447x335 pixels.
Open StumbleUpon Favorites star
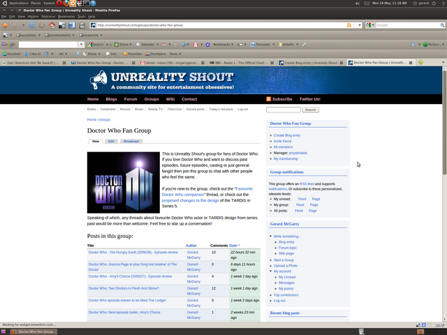(x=133, y=54)
